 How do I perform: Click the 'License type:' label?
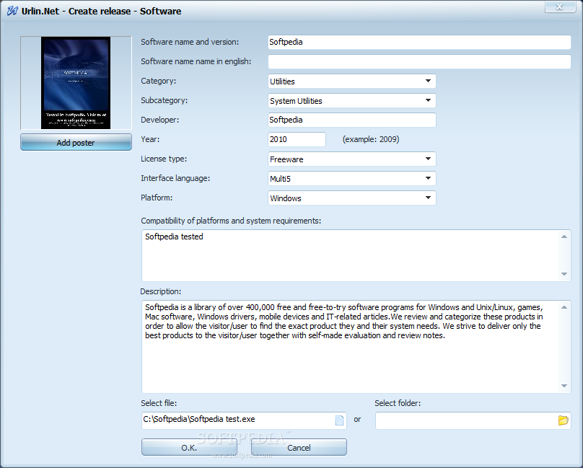pyautogui.click(x=164, y=159)
